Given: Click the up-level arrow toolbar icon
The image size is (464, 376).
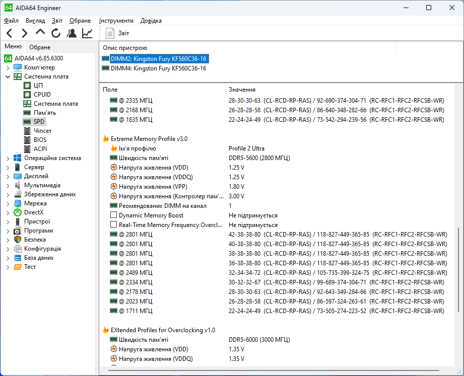Looking at the screenshot, I should (x=40, y=32).
